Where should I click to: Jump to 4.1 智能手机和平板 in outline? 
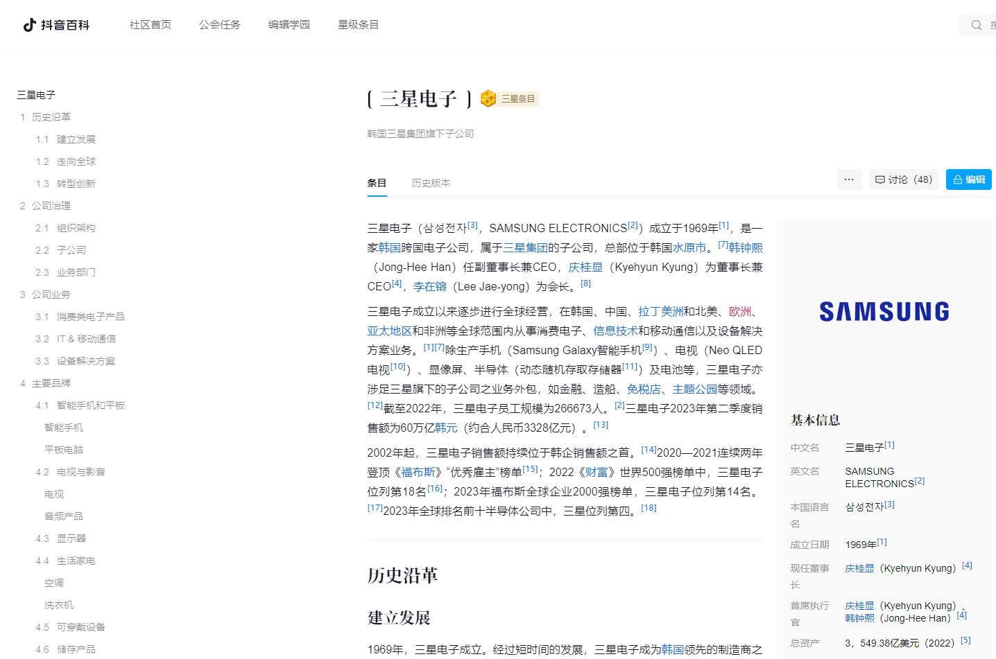point(80,405)
